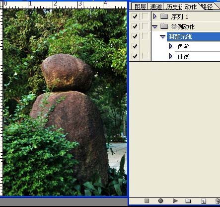Create a new action
The height and width of the screenshot is (207, 220).
(204, 201)
